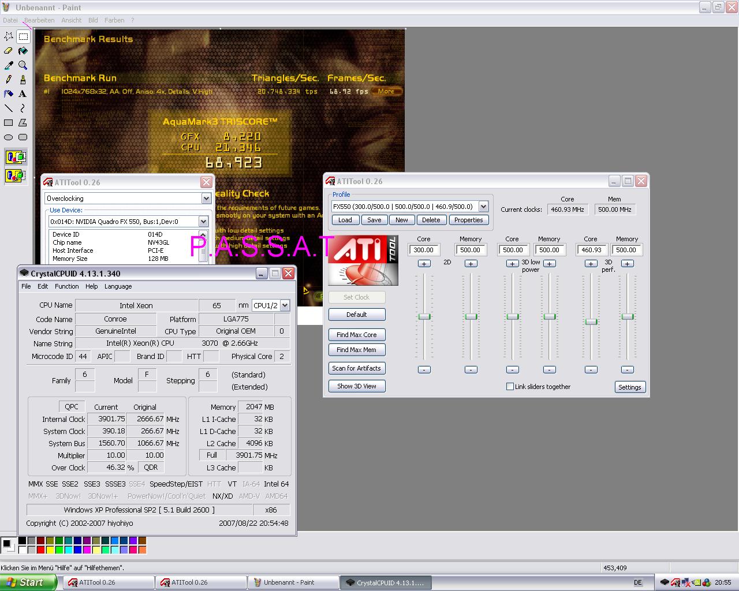Click the Save profile button
739x591 pixels.
(x=374, y=220)
